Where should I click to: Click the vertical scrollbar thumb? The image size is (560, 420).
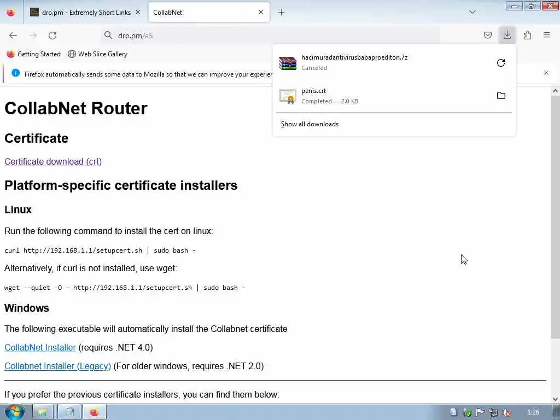(x=555, y=217)
